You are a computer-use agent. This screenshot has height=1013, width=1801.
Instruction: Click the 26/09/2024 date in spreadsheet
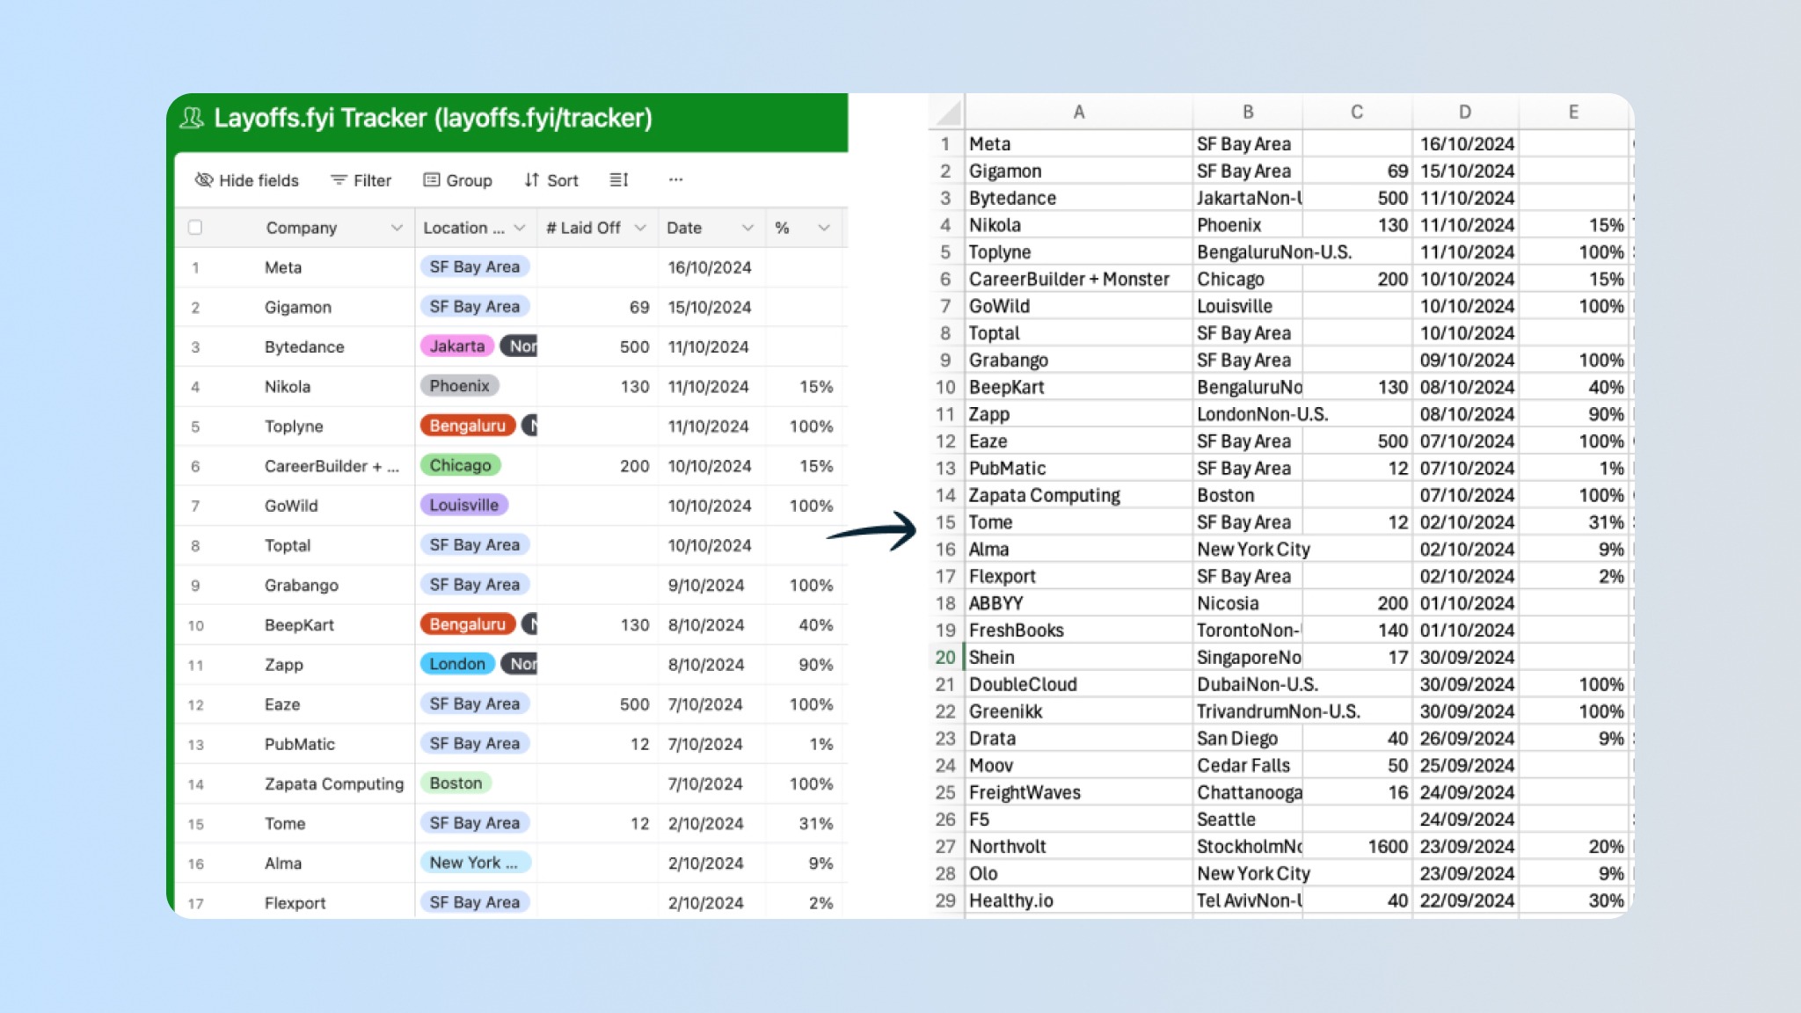[1465, 739]
